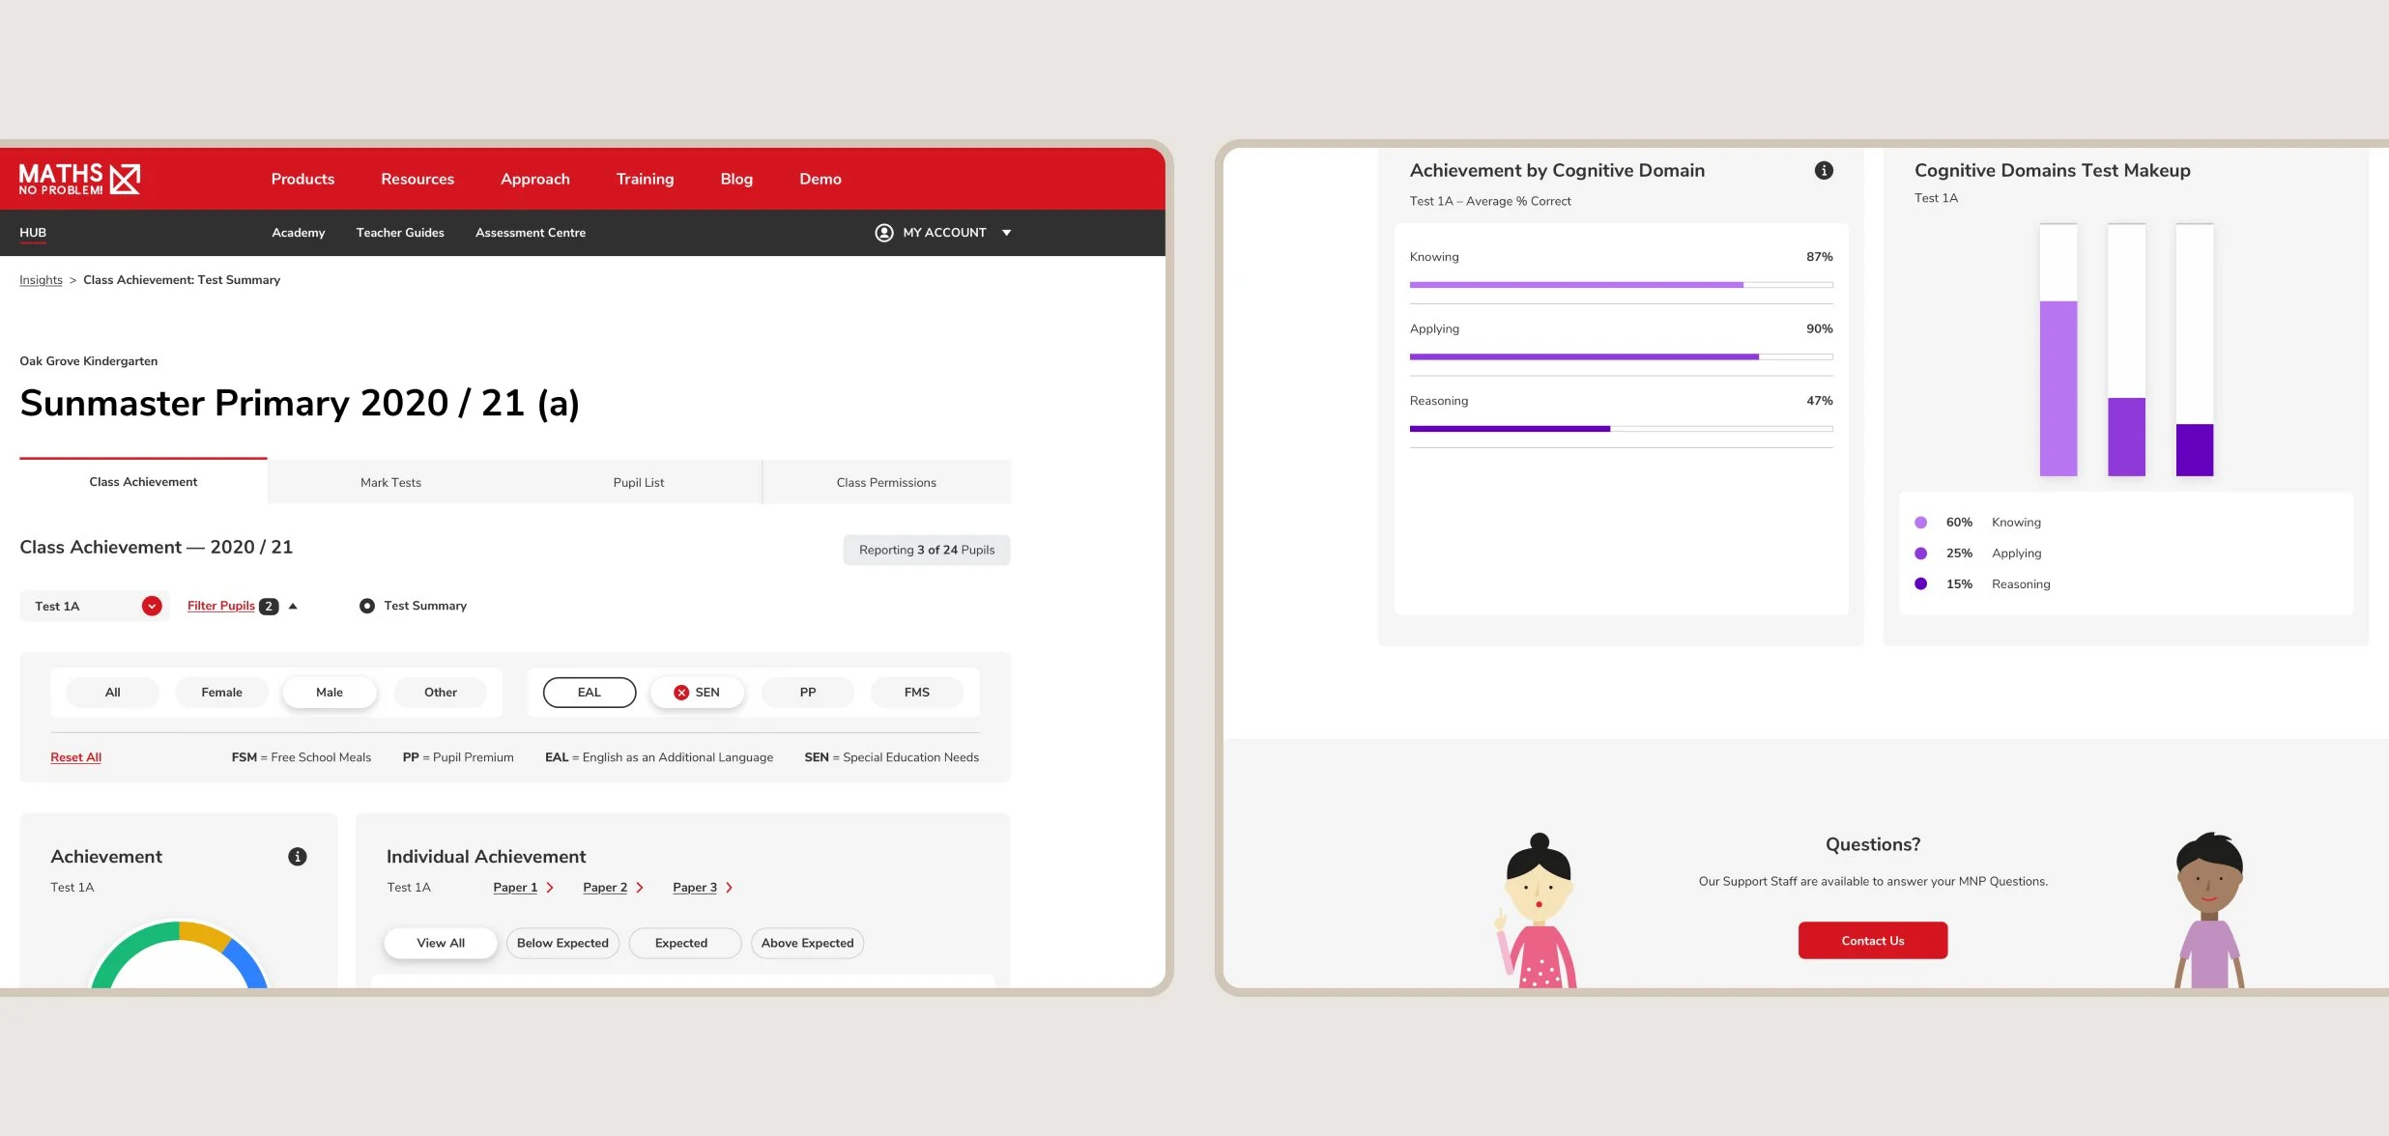Image resolution: width=2389 pixels, height=1136 pixels.
Task: Switch to the Mark Tests tab
Action: pos(390,482)
